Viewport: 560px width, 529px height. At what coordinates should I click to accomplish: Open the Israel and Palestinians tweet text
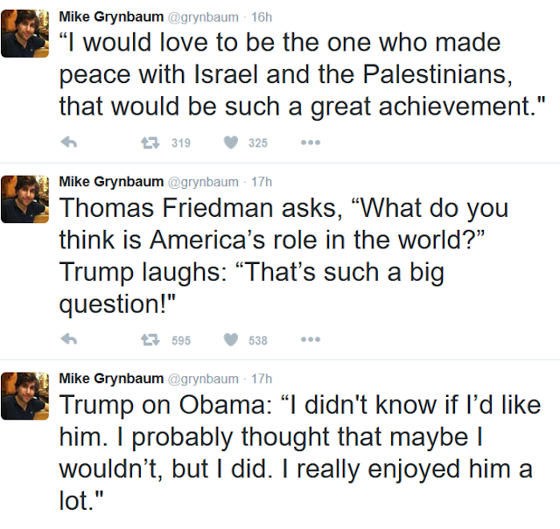(302, 74)
